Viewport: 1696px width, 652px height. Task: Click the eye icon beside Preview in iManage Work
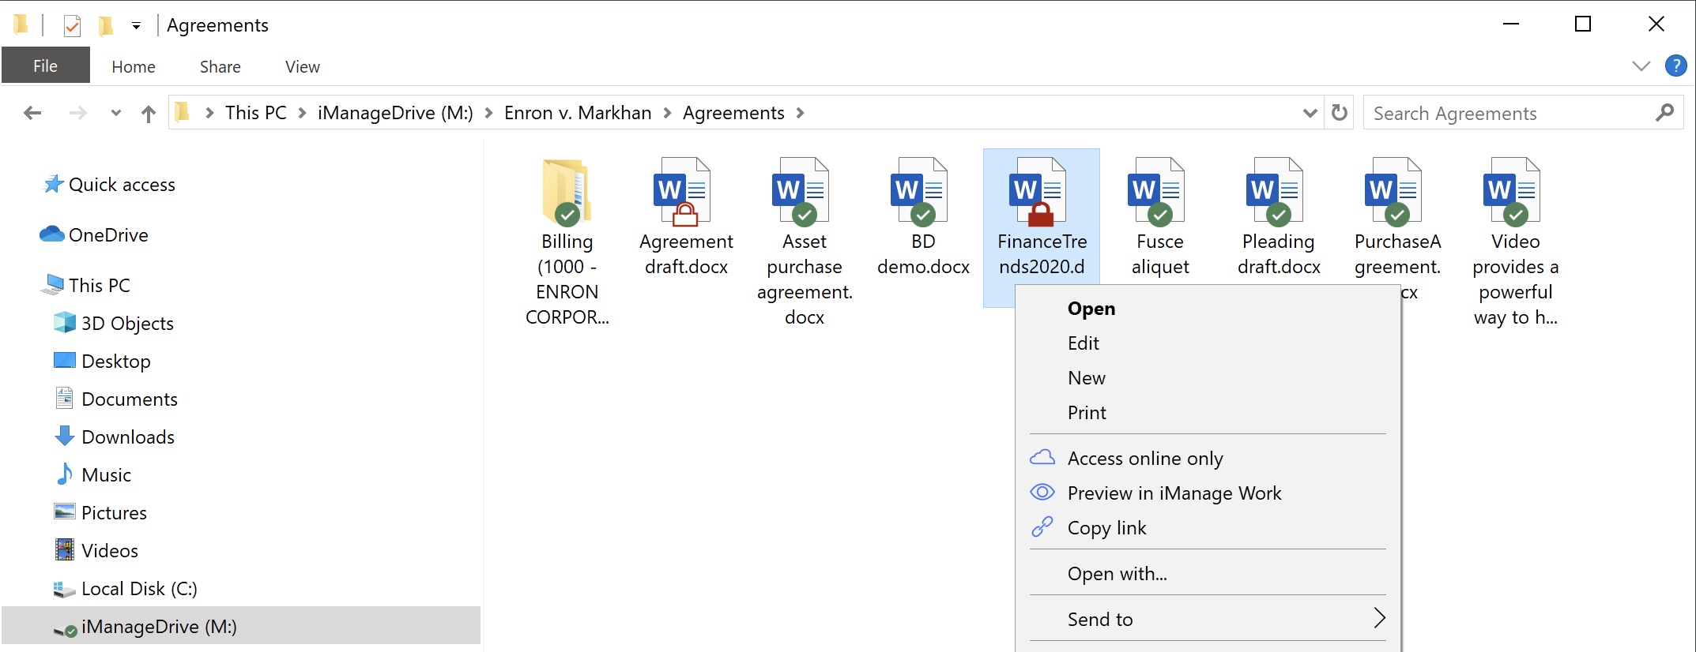point(1042,493)
